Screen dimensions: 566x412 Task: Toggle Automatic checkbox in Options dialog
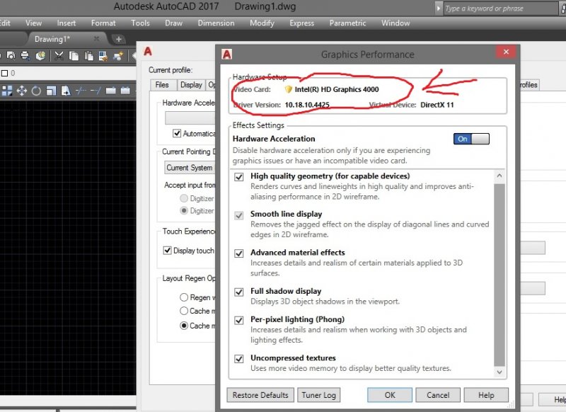coord(177,134)
